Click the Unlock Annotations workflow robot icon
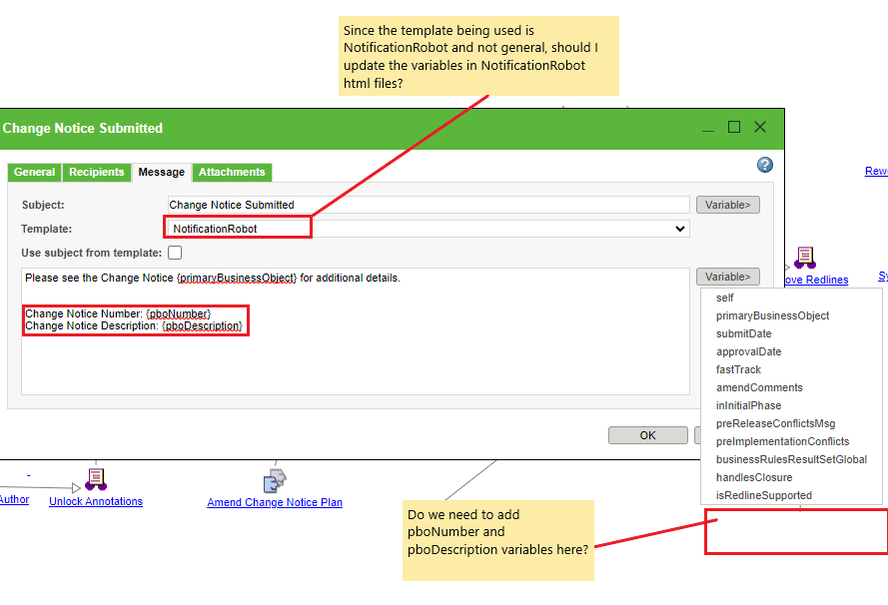This screenshot has height=605, width=888. pos(96,479)
